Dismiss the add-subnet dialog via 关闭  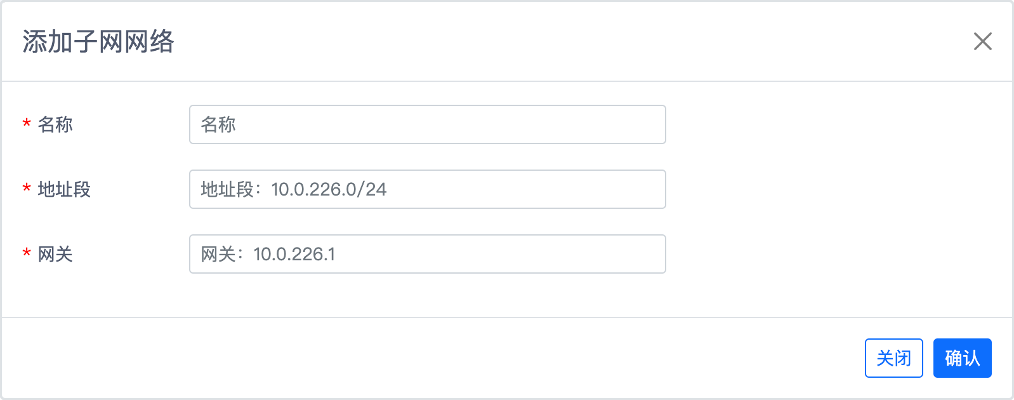click(x=893, y=358)
